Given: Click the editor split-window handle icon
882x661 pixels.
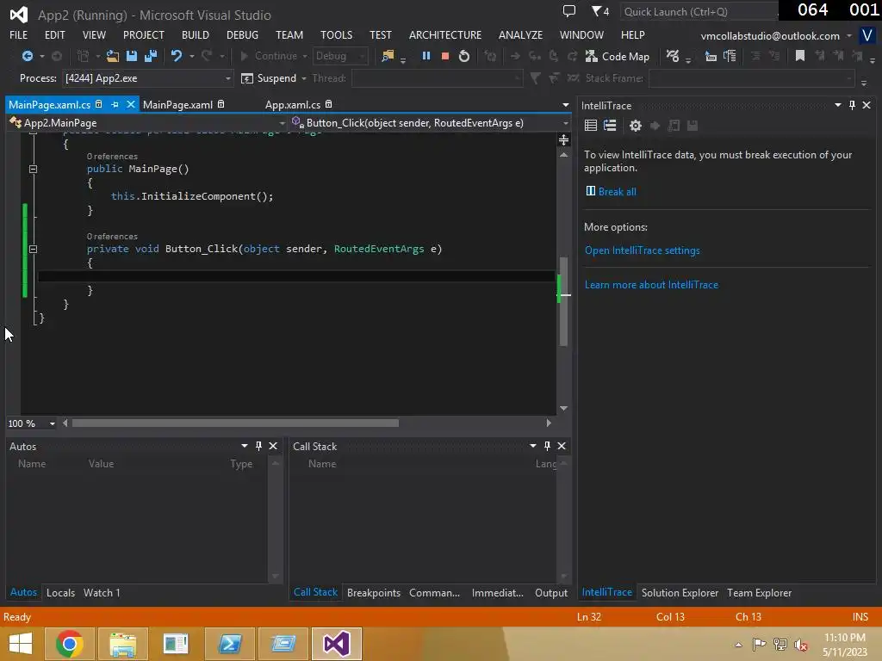Looking at the screenshot, I should (563, 140).
